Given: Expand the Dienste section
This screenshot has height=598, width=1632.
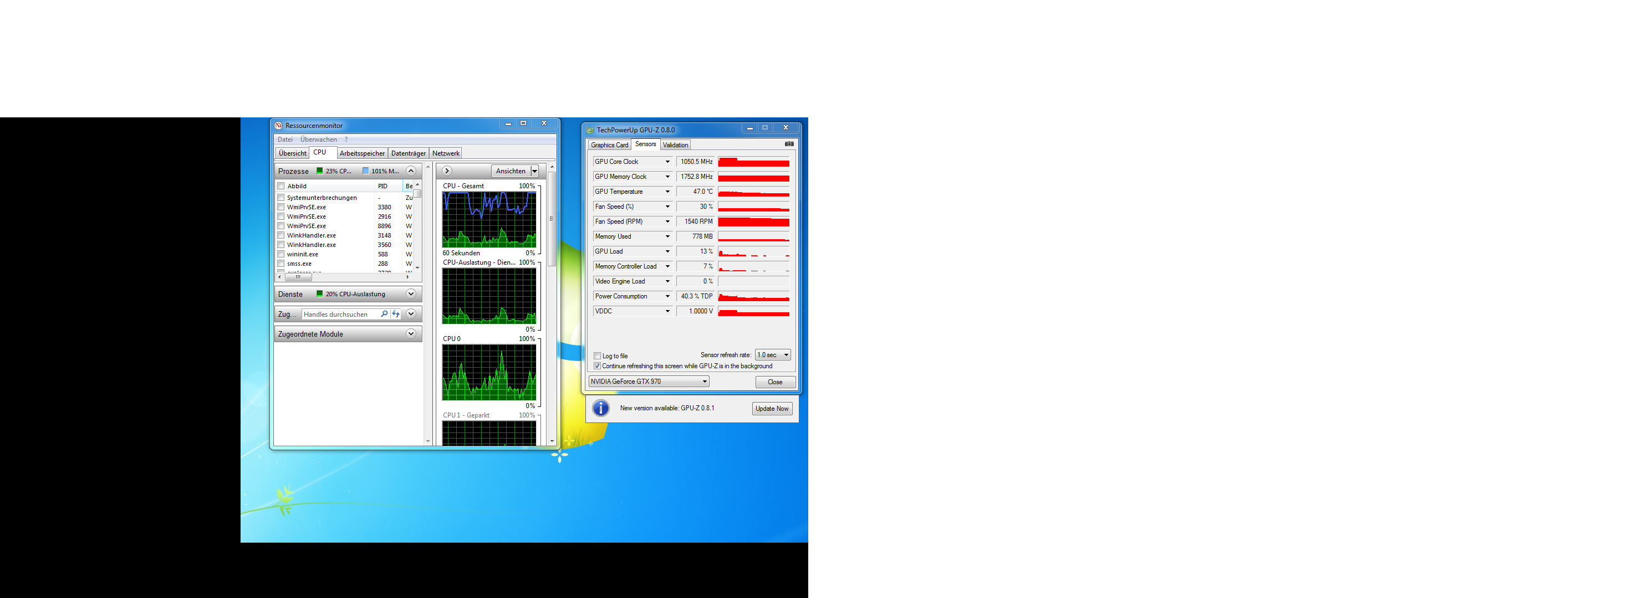Looking at the screenshot, I should tap(411, 294).
